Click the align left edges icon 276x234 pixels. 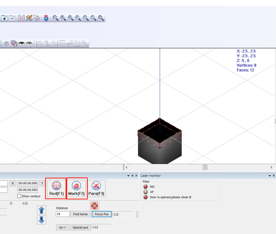pos(40,44)
